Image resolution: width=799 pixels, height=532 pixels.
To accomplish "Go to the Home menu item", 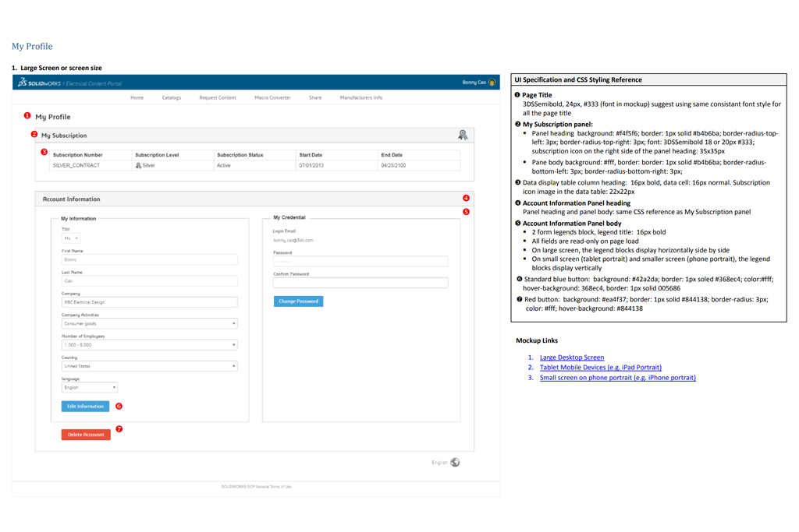I will [x=137, y=97].
